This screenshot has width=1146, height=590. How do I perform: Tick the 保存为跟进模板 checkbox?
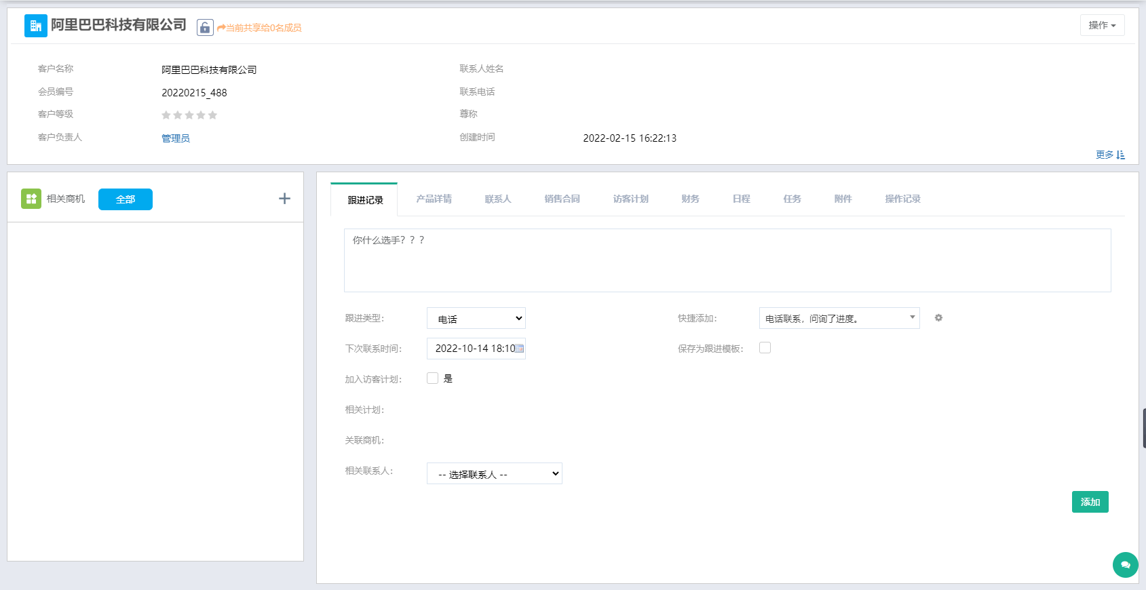pyautogui.click(x=765, y=348)
